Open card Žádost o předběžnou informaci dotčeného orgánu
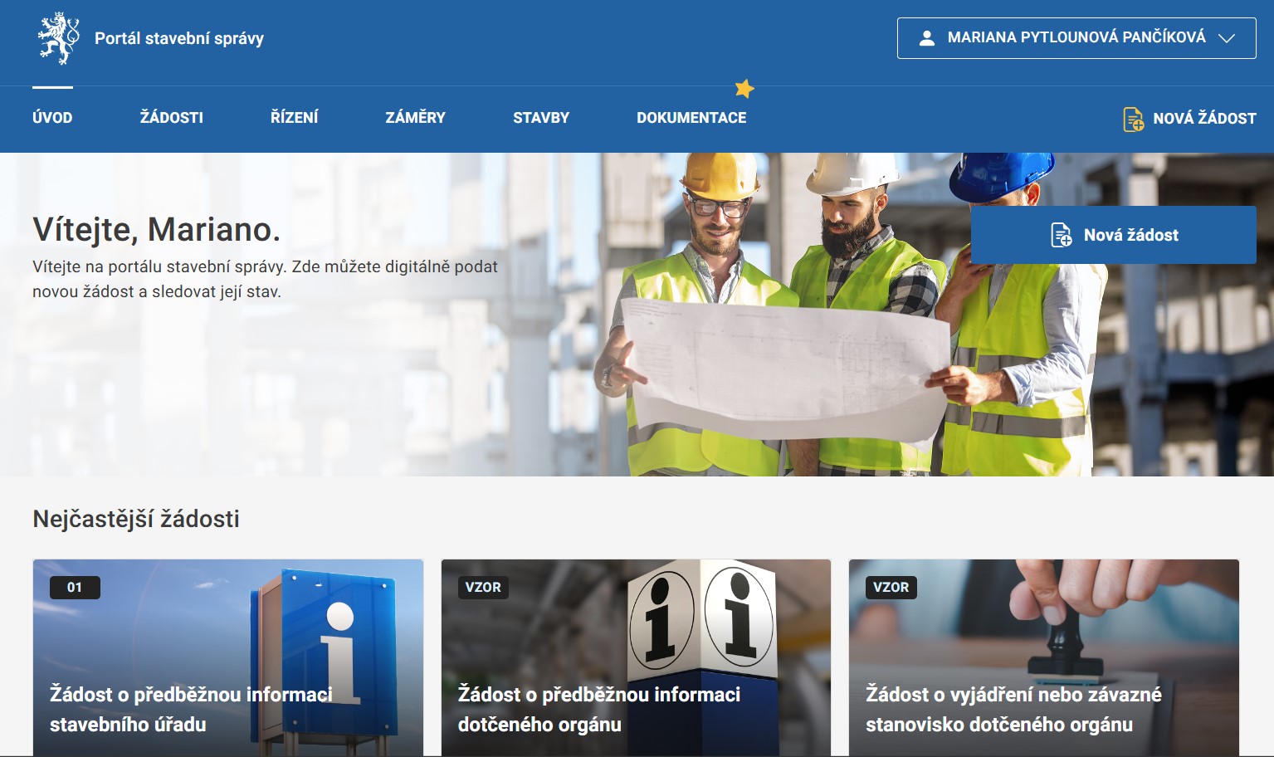This screenshot has height=757, width=1274. 636,657
